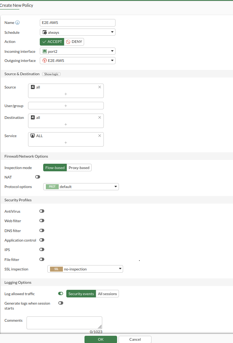Remove 'all' from the Destination field
The width and height of the screenshot is (233, 343).
(100, 117)
